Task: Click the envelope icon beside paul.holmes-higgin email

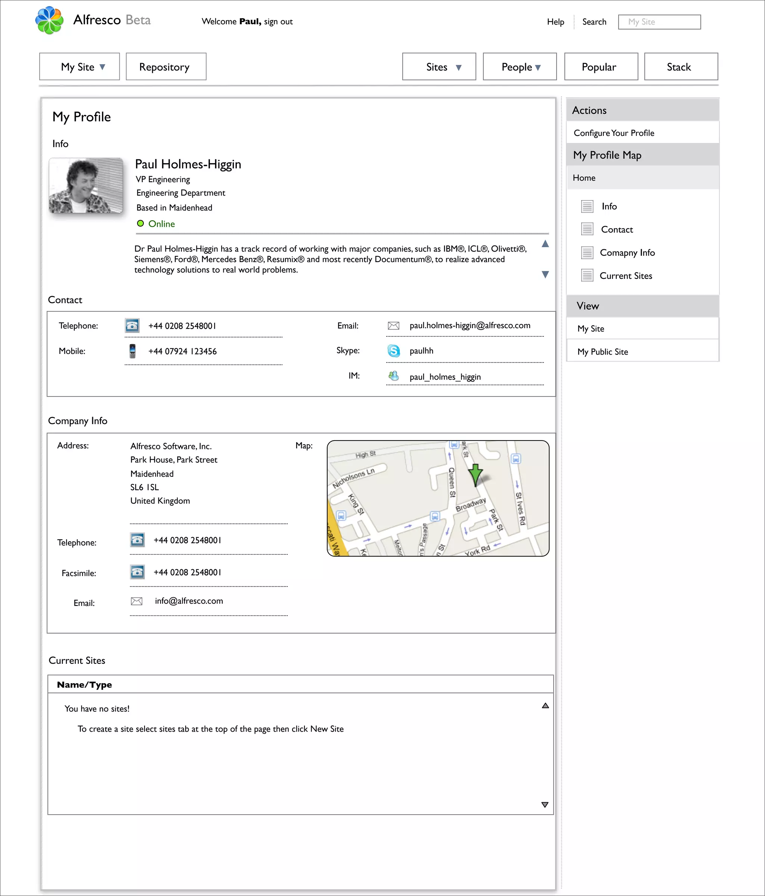Action: click(x=393, y=326)
